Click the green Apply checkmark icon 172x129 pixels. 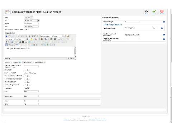(x=154, y=11)
